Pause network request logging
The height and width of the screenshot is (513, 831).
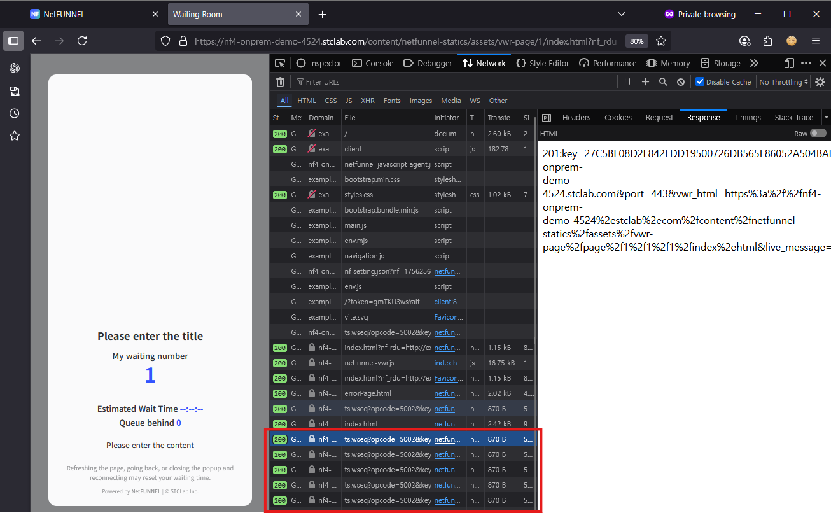coord(627,81)
